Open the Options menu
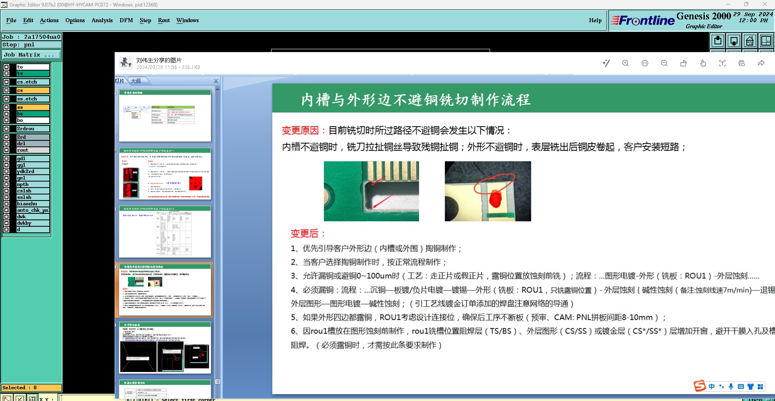 [x=75, y=20]
